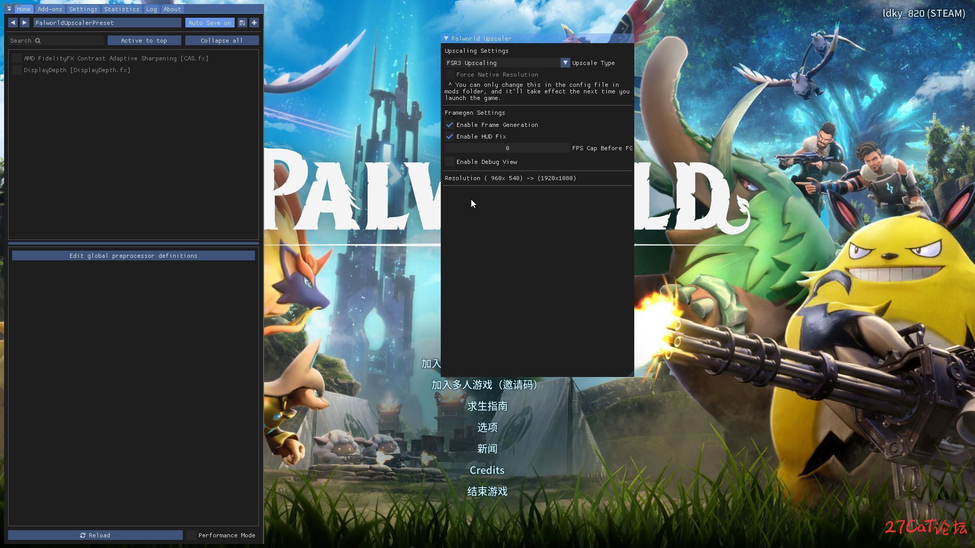Click Edit global preprocessor definitions

click(134, 256)
